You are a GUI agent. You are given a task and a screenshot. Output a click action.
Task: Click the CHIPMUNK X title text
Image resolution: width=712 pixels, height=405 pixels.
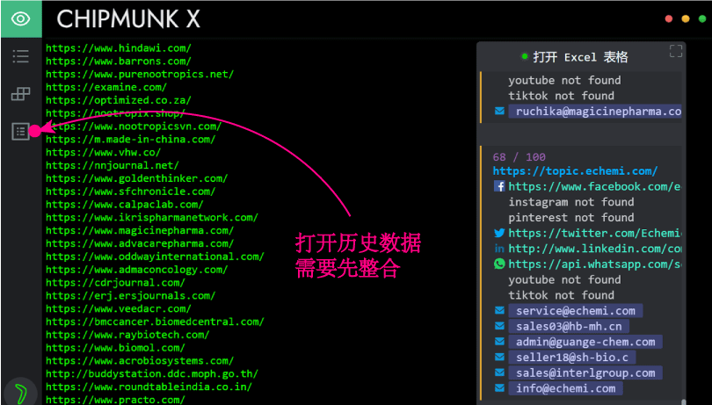click(x=128, y=19)
